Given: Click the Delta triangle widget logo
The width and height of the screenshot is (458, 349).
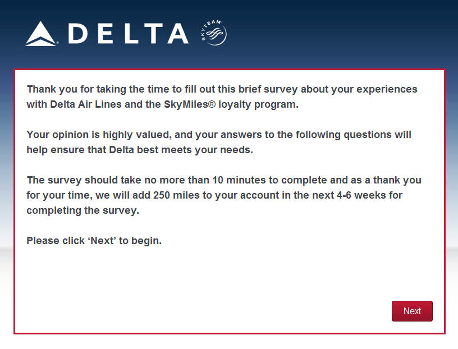Looking at the screenshot, I should [42, 34].
